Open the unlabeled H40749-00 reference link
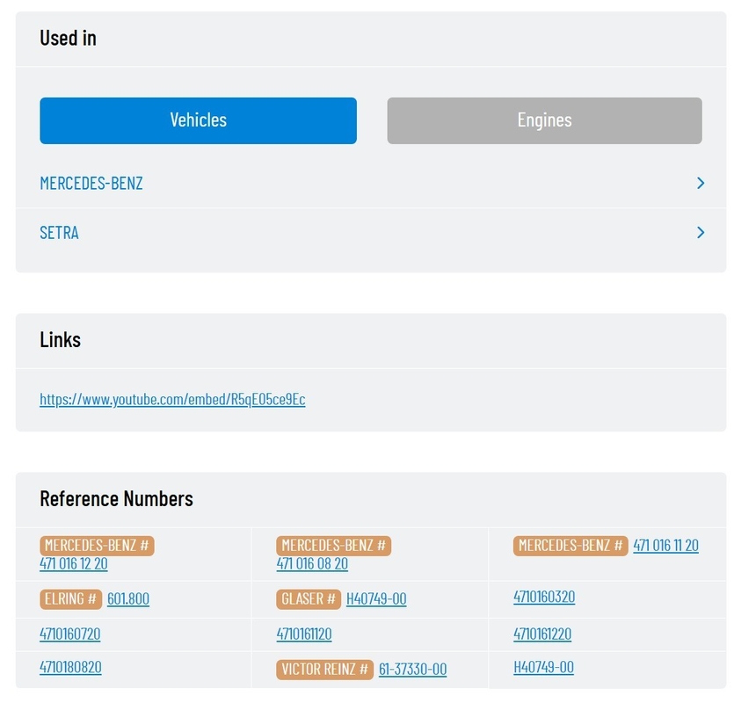The height and width of the screenshot is (703, 734). pyautogui.click(x=543, y=667)
